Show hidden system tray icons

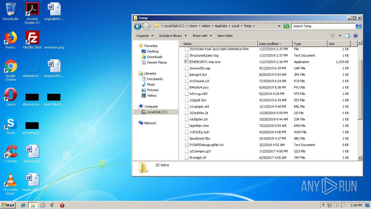323,205
